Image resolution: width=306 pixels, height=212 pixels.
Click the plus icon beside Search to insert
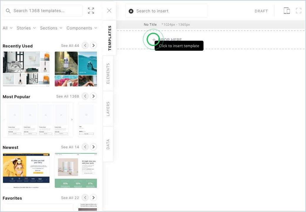coord(131,11)
